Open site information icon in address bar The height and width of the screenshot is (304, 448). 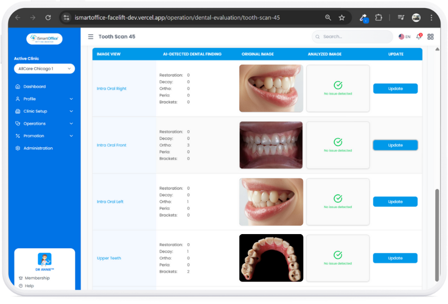66,17
